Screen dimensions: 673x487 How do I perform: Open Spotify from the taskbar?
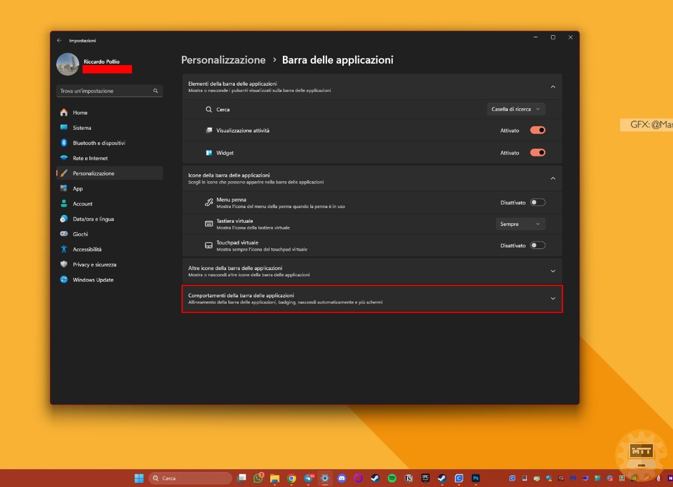click(x=391, y=478)
